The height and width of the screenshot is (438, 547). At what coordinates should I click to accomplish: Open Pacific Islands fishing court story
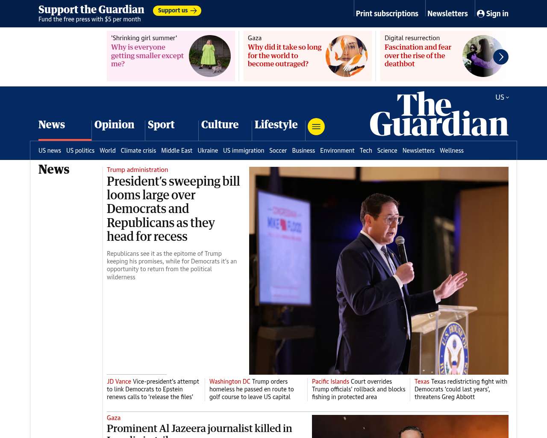[359, 389]
